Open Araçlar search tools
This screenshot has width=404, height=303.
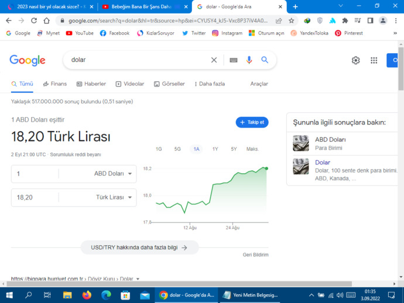(x=259, y=84)
